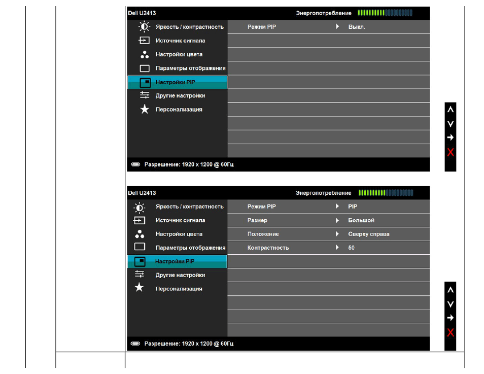
Task: Click personalization star icon in lower OSD
Action: (139, 287)
